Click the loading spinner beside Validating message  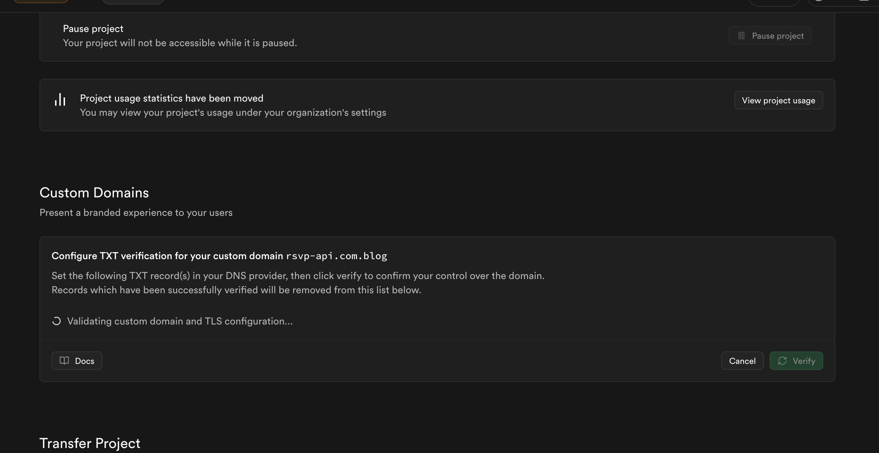56,321
